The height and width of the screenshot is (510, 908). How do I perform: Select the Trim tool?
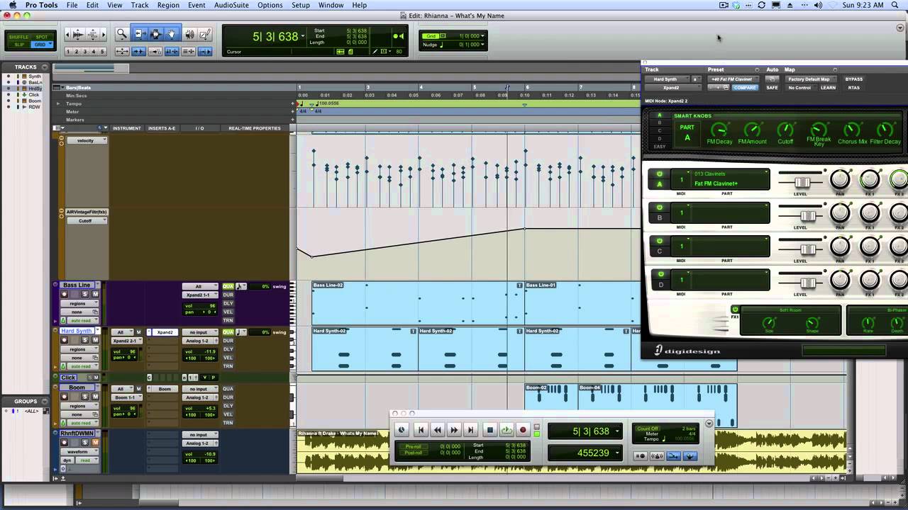[x=139, y=34]
